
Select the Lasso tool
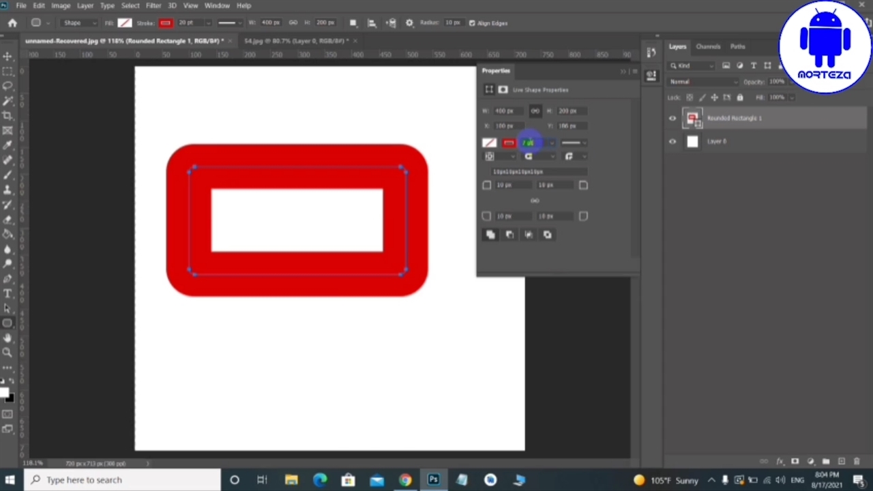click(8, 86)
